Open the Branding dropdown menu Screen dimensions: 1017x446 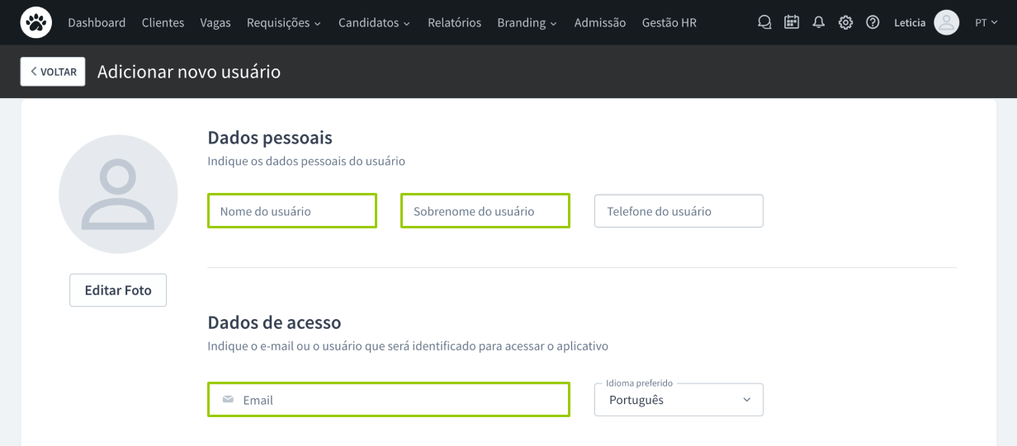tap(527, 22)
